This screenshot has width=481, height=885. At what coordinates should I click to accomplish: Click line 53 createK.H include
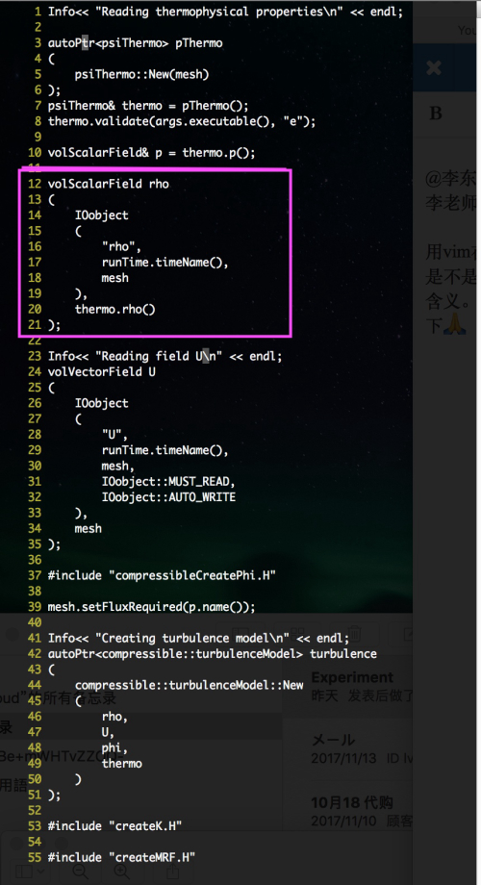(x=114, y=825)
